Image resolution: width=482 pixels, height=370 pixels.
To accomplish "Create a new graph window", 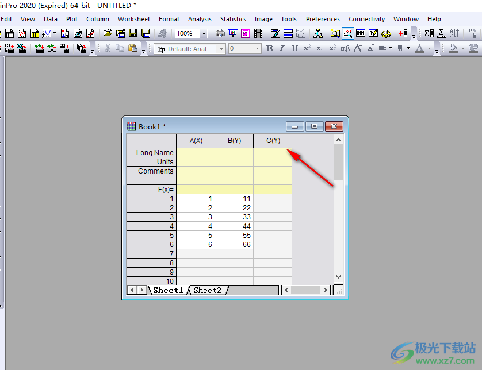I will click(22, 33).
